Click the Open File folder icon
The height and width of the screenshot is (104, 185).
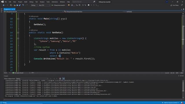coord(15,5)
